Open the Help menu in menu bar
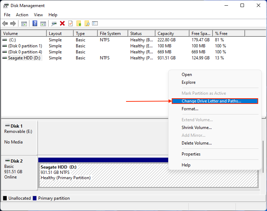The image size is (267, 211). 53,15
